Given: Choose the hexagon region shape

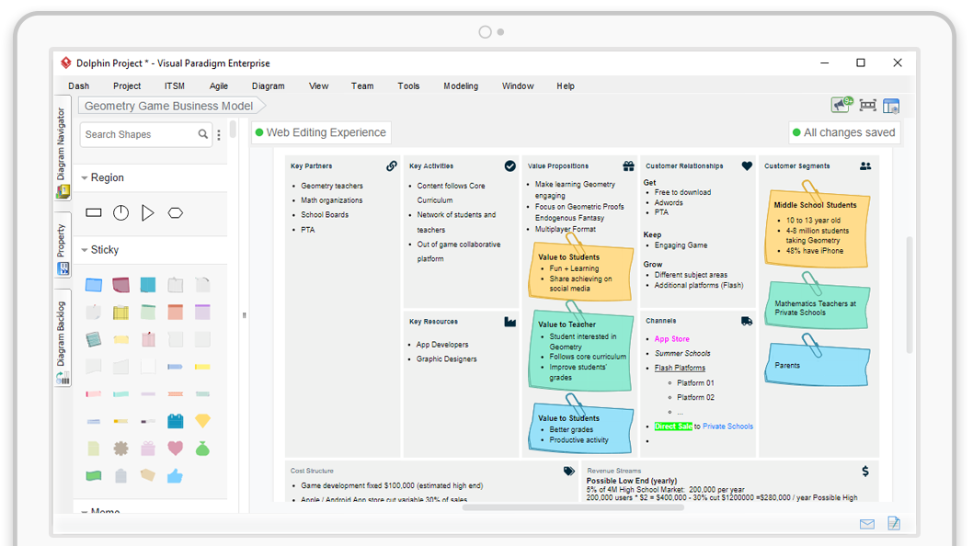Looking at the screenshot, I should tap(175, 213).
